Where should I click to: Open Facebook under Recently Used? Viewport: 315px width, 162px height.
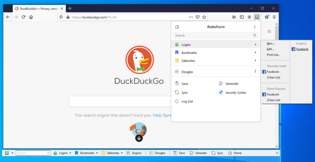[x=271, y=72]
